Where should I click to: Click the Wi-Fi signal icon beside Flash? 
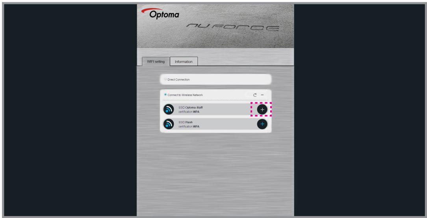(x=169, y=124)
